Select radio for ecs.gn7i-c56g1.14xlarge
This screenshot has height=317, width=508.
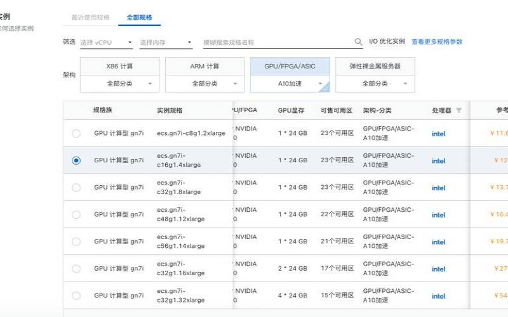click(76, 242)
